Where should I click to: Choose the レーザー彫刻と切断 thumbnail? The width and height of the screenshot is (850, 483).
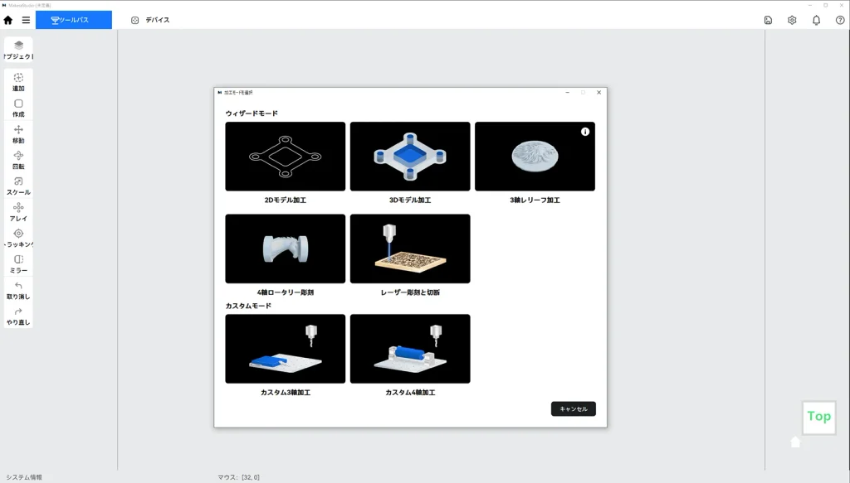point(410,249)
